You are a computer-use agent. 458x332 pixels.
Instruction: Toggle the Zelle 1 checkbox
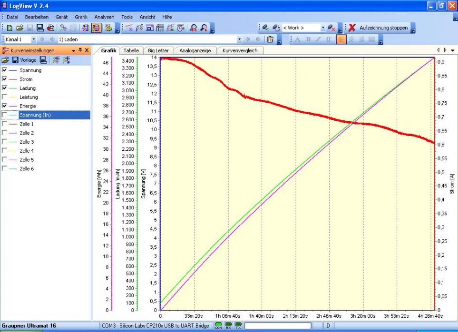pyautogui.click(x=5, y=124)
